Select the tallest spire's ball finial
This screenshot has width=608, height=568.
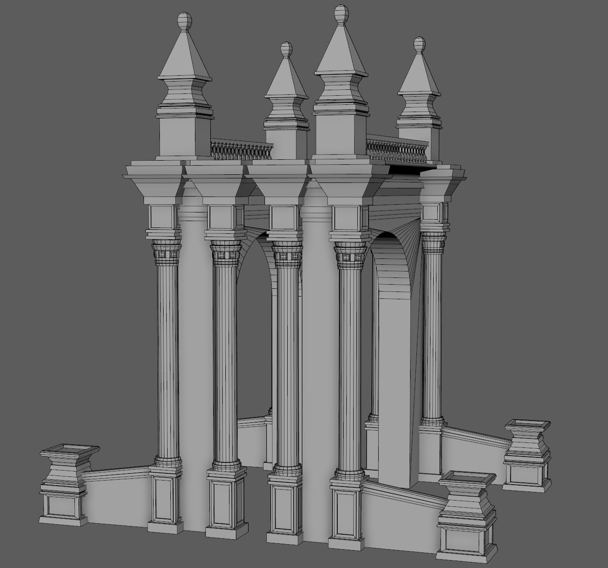(x=341, y=14)
